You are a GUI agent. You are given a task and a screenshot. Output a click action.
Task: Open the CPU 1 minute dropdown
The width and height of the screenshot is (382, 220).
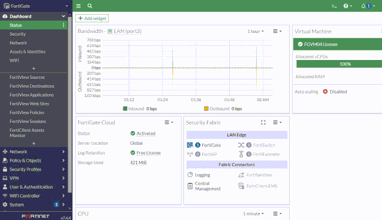[x=253, y=214]
